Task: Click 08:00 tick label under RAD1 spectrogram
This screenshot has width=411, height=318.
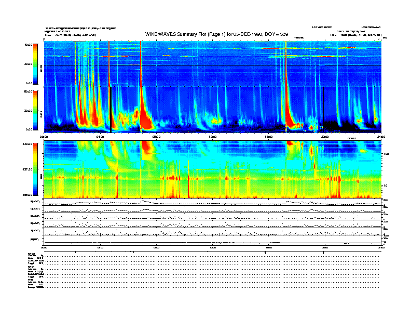Action: [x=156, y=137]
